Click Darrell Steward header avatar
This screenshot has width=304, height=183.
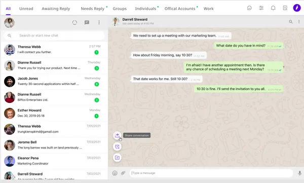(x=116, y=21)
